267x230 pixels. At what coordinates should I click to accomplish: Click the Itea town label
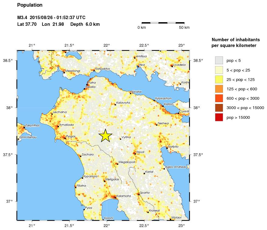pyautogui.click(x=142, y=65)
